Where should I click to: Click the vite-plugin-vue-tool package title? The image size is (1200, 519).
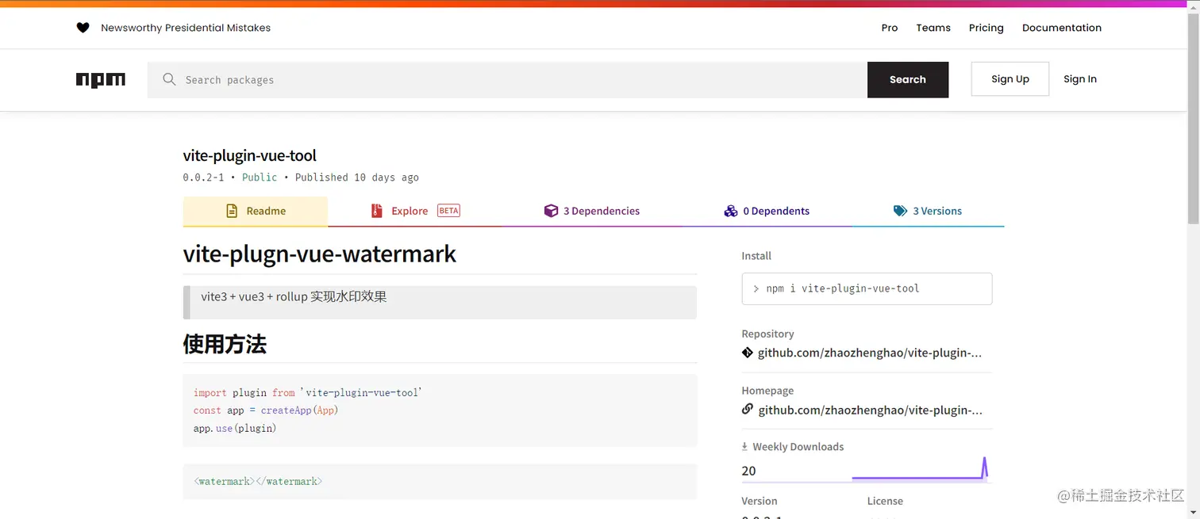click(250, 155)
